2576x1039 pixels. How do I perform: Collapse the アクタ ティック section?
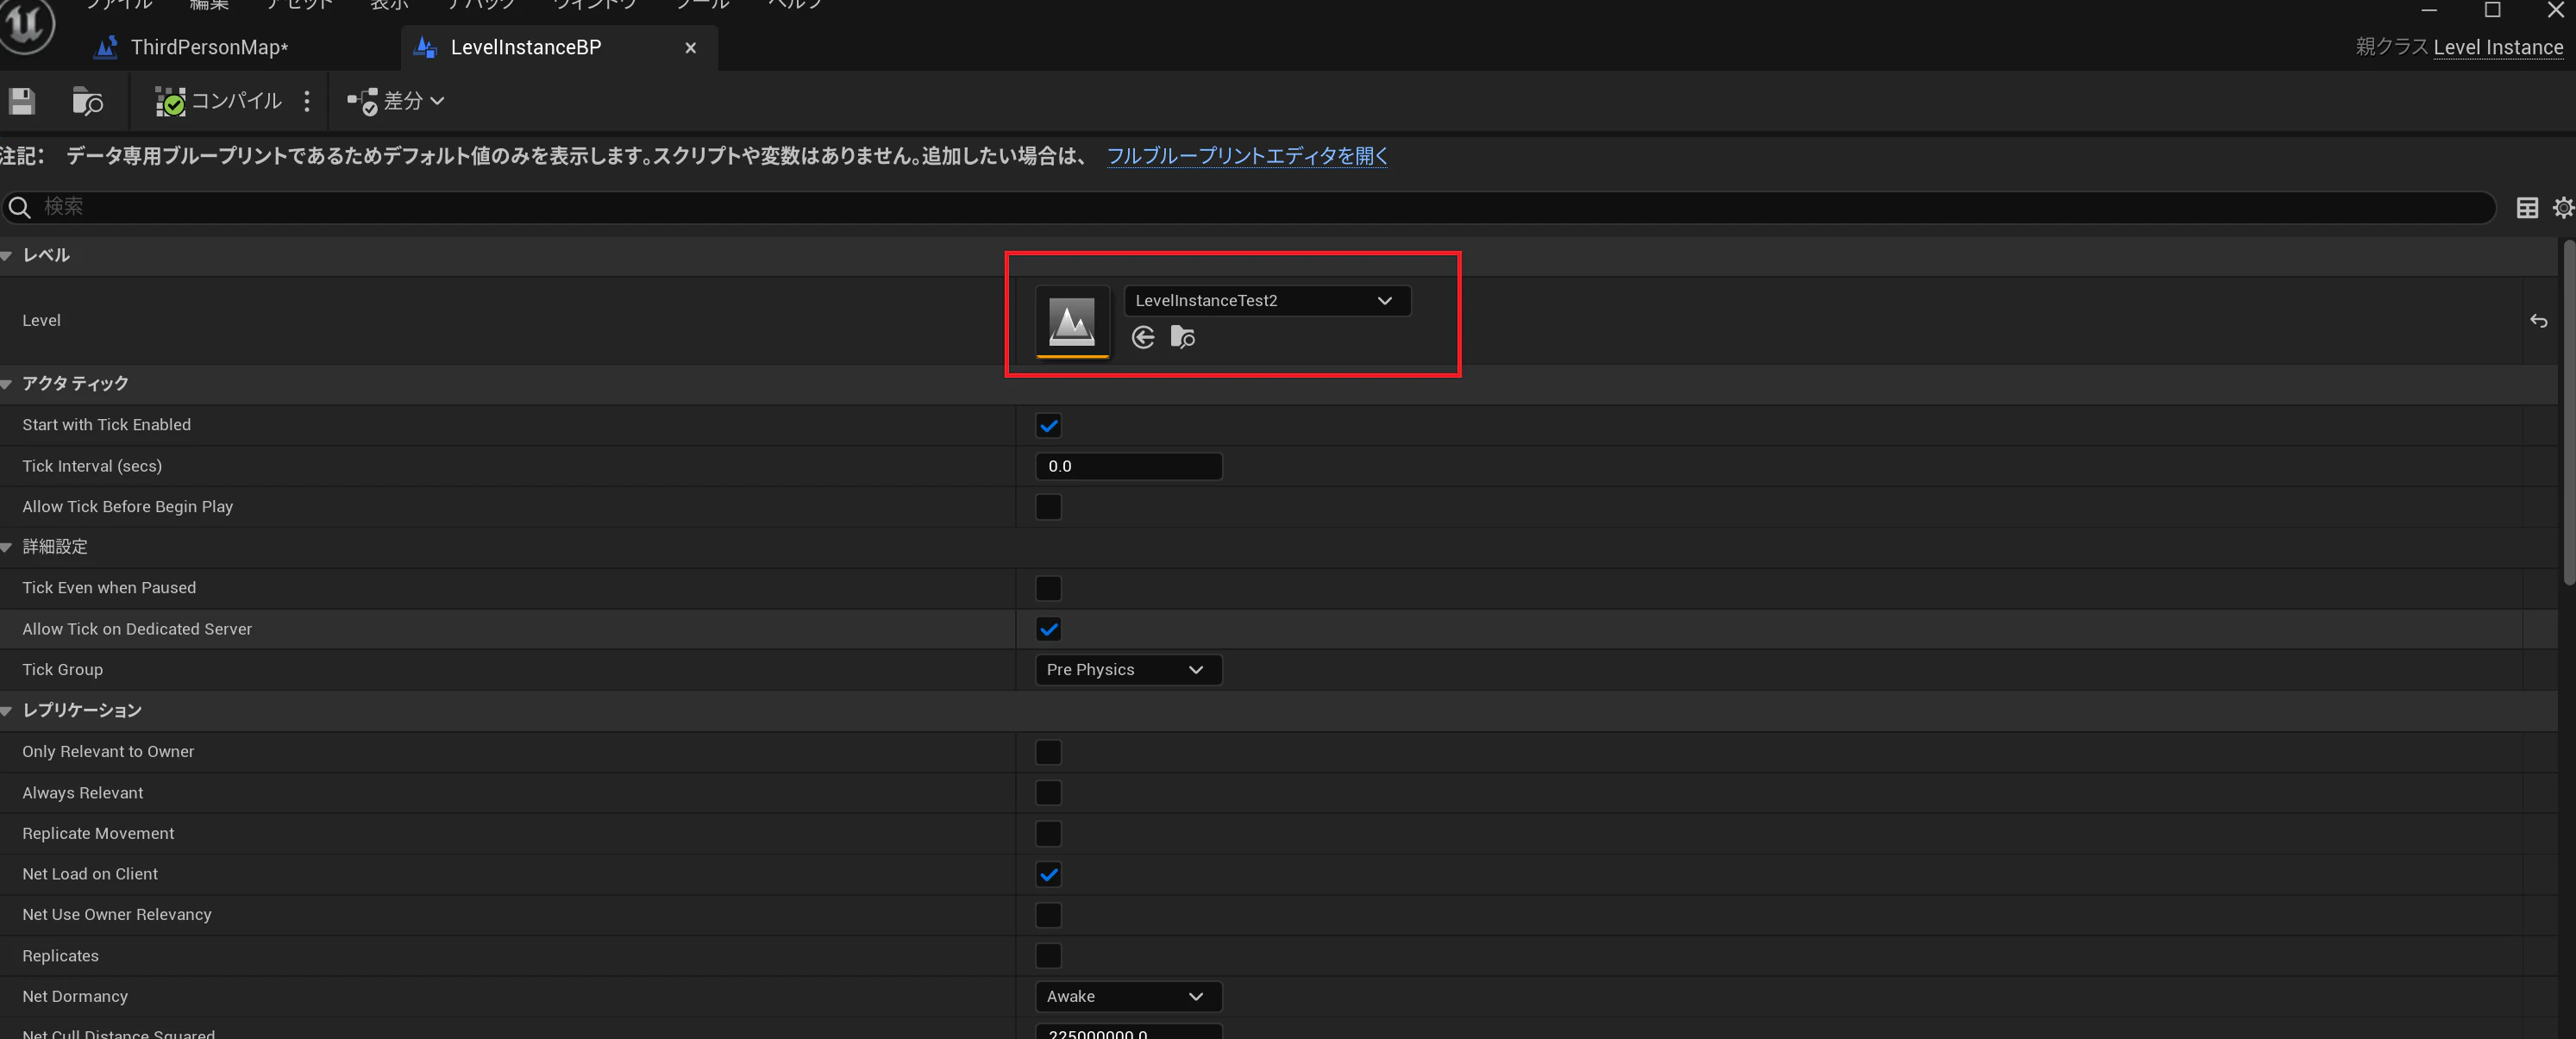6,384
